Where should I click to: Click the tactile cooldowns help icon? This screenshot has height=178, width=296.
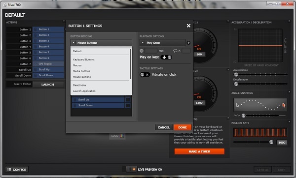coord(228,118)
